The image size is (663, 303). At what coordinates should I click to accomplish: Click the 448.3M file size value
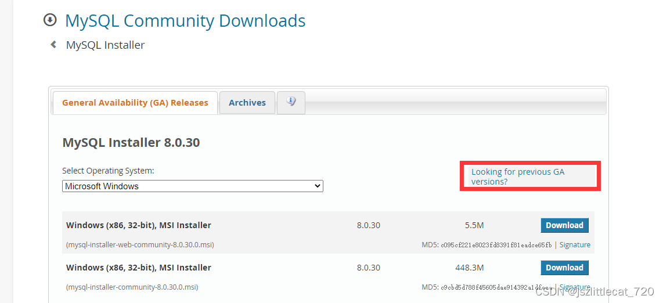click(470, 268)
